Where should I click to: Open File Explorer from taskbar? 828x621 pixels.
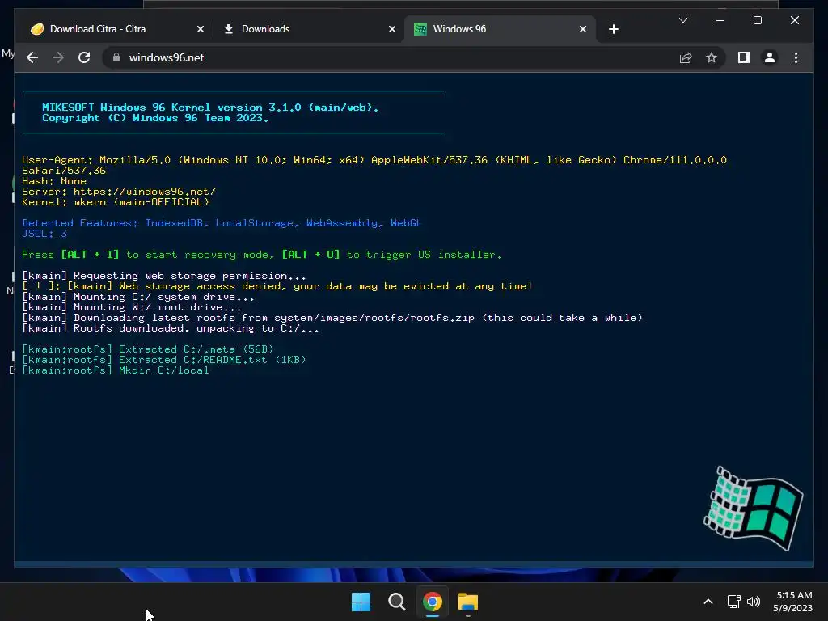point(468,602)
